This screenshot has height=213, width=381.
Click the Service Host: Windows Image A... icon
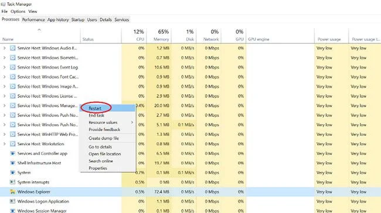point(13,87)
